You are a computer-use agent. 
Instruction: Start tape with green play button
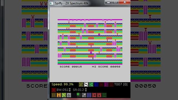[x=91, y=84]
